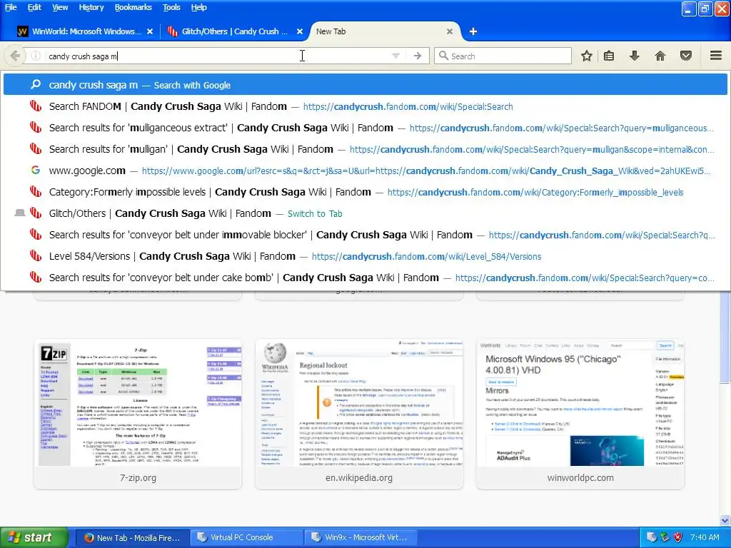Select the www.google.com suggestion
Screen dimensions: 731x548
(x=365, y=171)
